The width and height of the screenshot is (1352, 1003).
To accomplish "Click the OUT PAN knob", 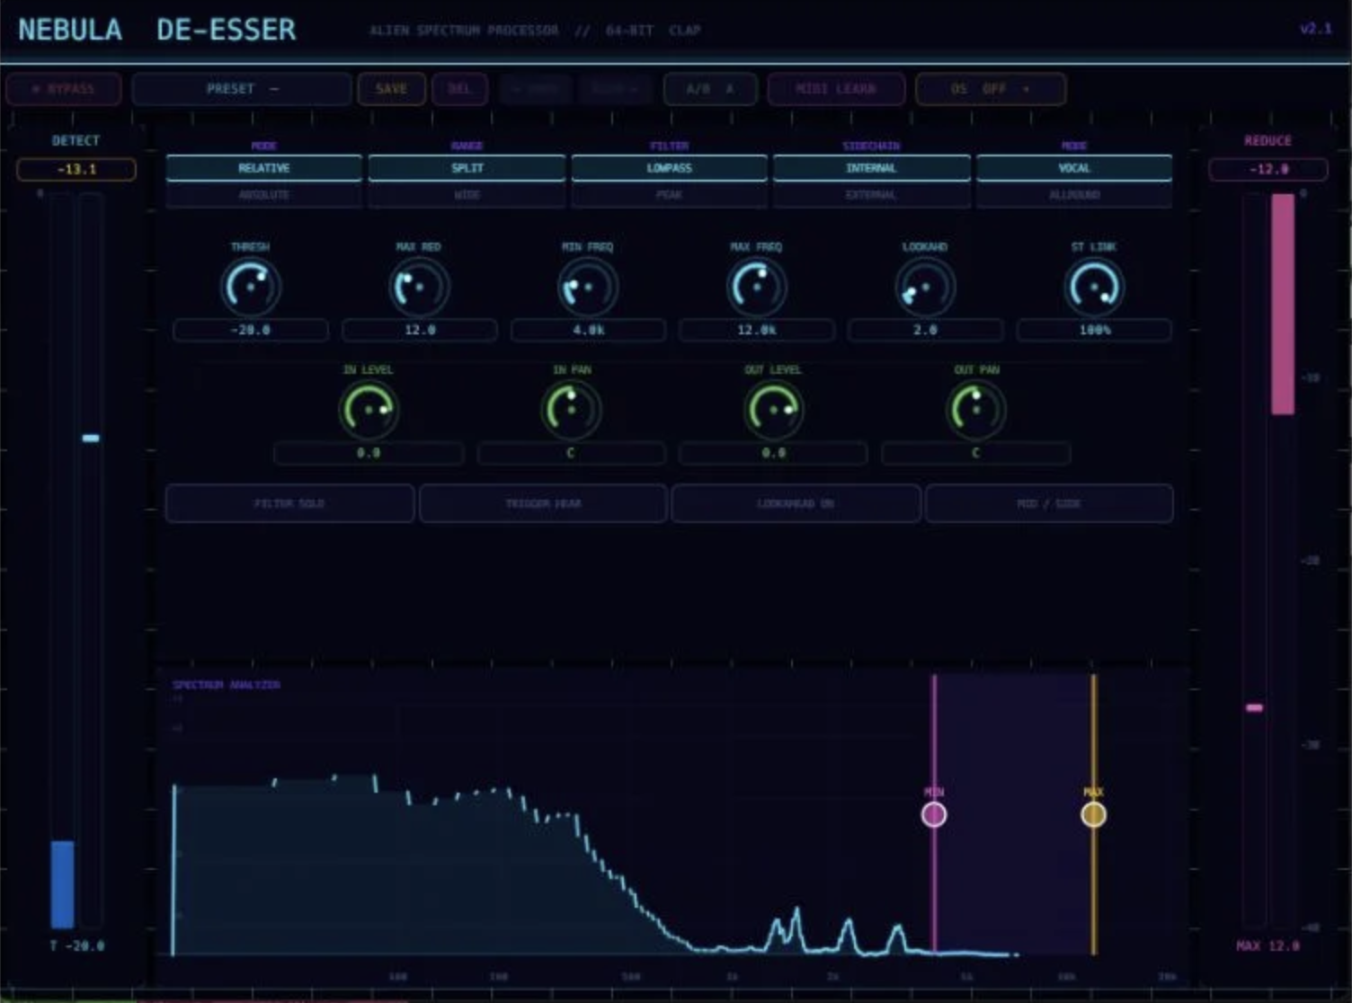I will 976,410.
